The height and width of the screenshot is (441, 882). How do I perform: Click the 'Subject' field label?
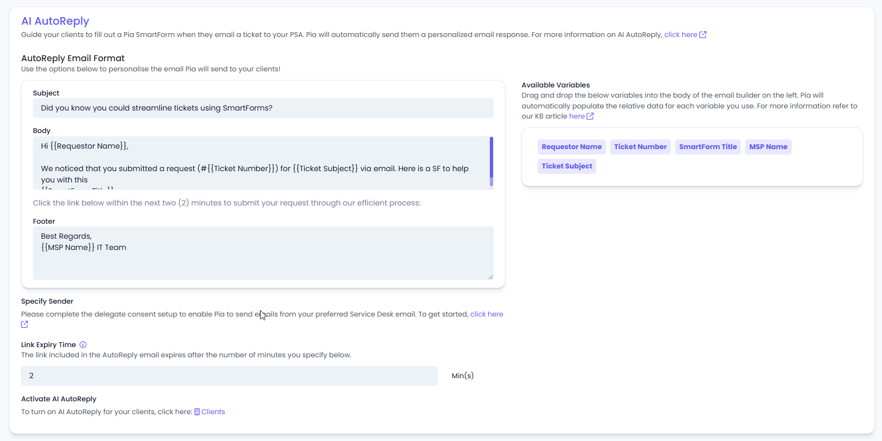pos(46,93)
